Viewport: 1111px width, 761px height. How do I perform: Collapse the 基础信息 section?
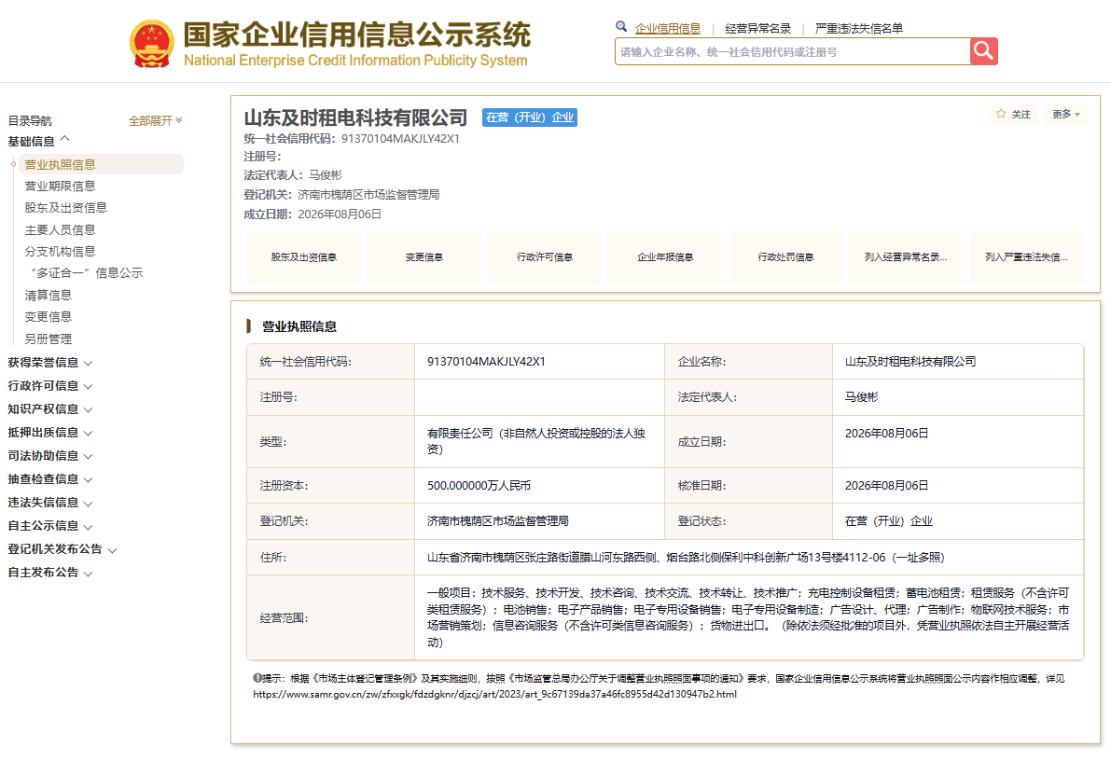coord(39,141)
